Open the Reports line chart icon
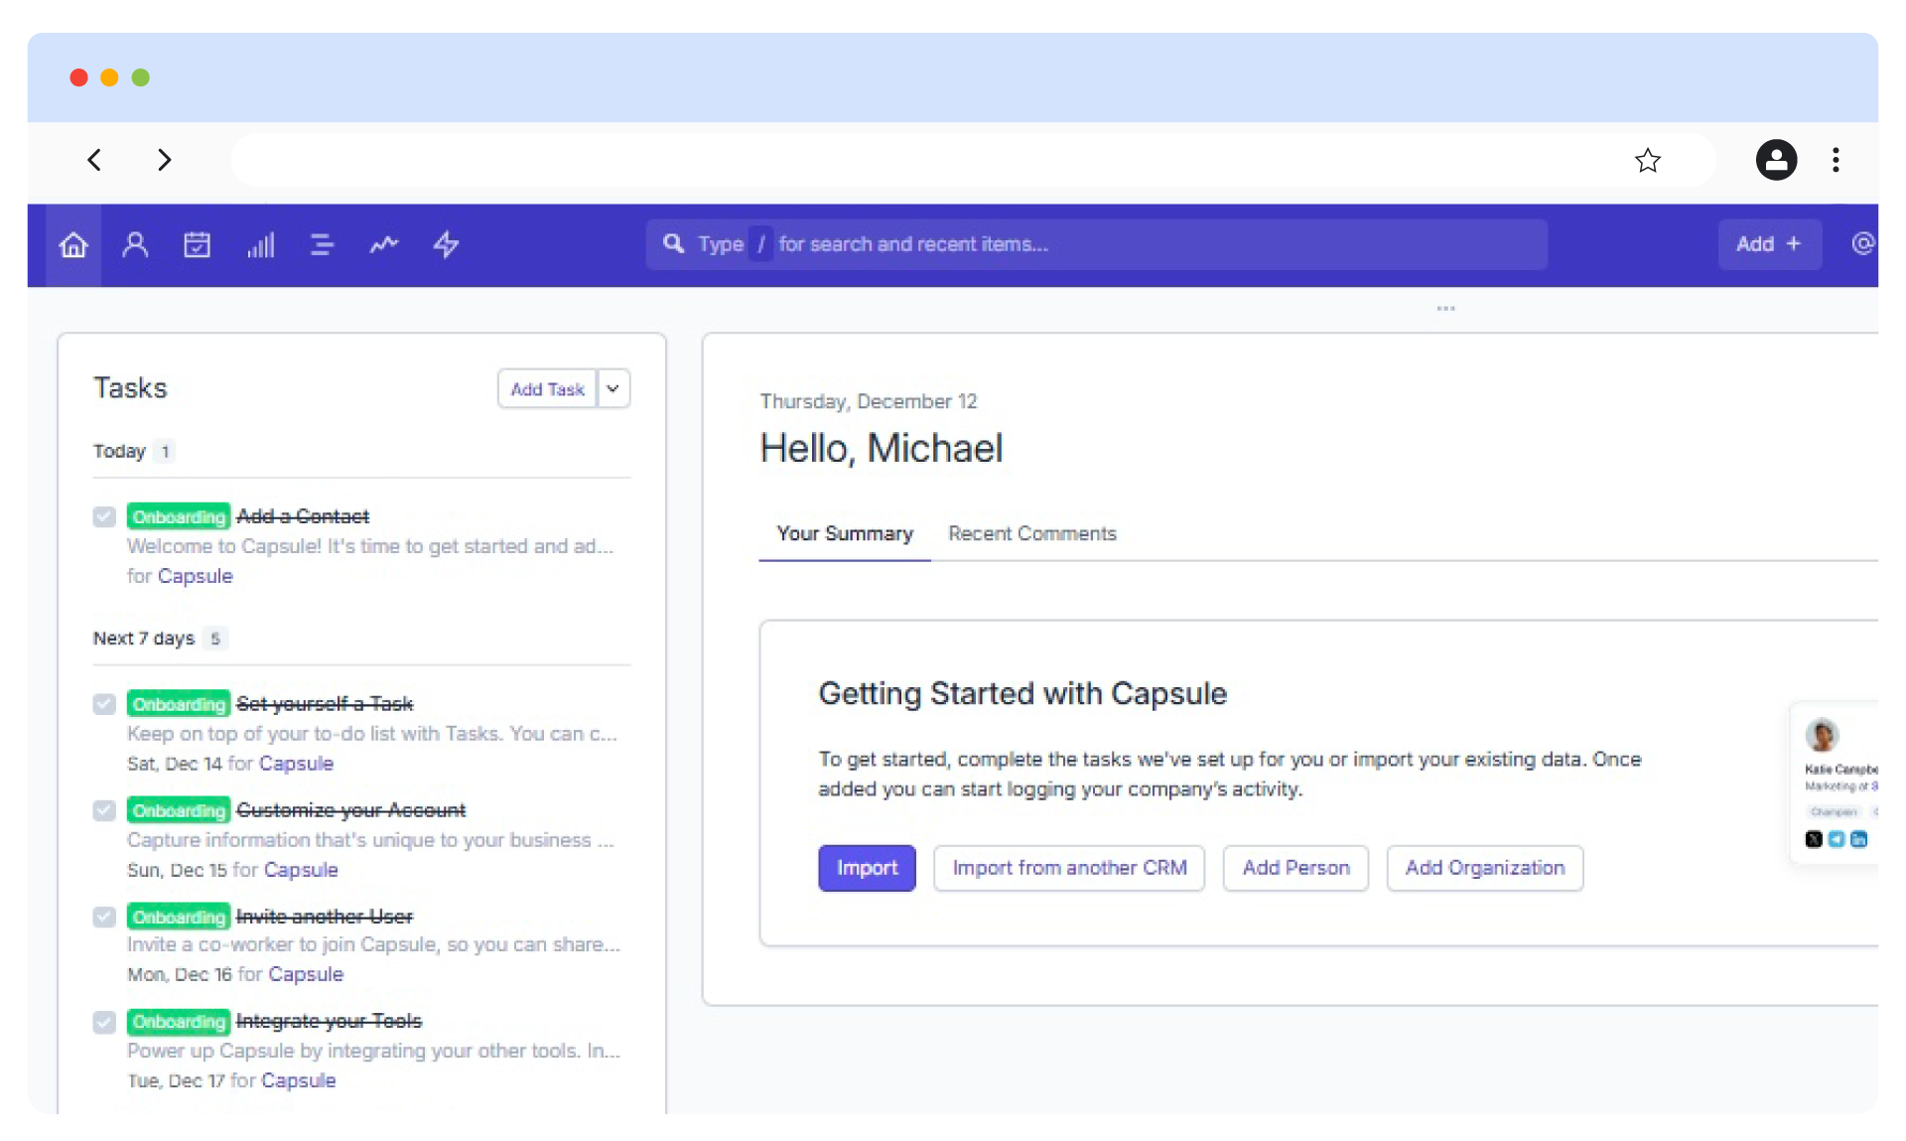 [x=384, y=244]
